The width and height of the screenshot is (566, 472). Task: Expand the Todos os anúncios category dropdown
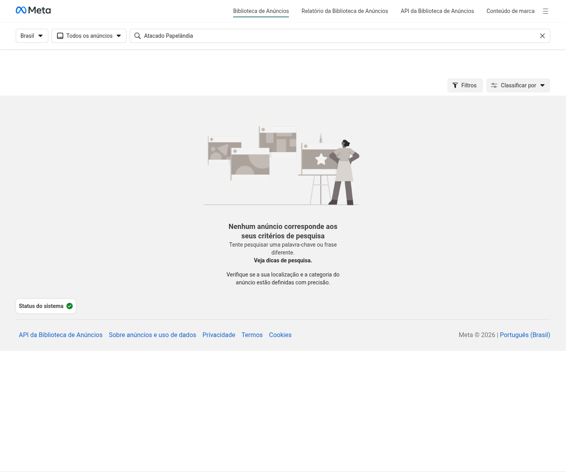coord(89,36)
